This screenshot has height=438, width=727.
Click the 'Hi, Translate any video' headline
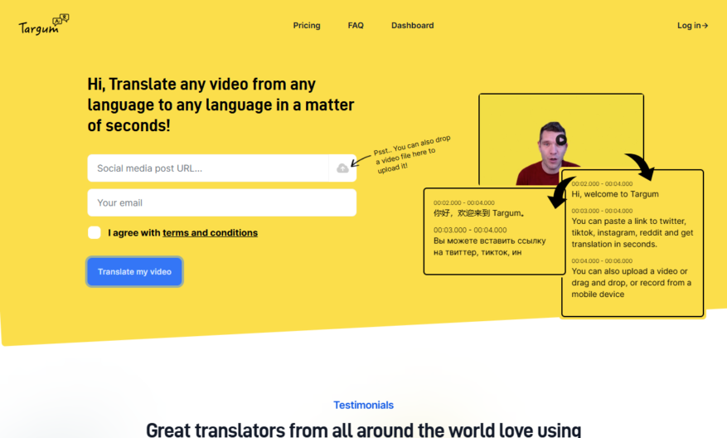[x=221, y=105]
